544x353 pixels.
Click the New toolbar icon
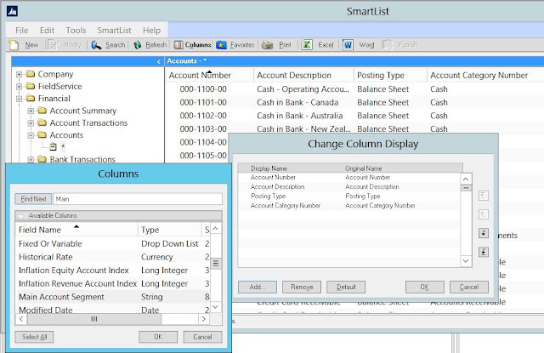14,45
